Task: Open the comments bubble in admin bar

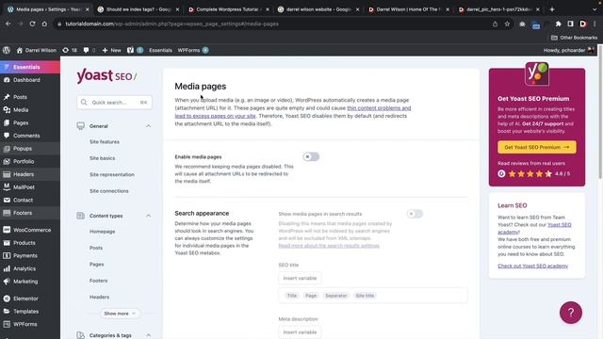Action: click(x=90, y=50)
